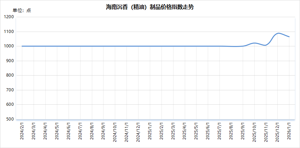Click the x-axis date 2025/10/1

[255, 132]
